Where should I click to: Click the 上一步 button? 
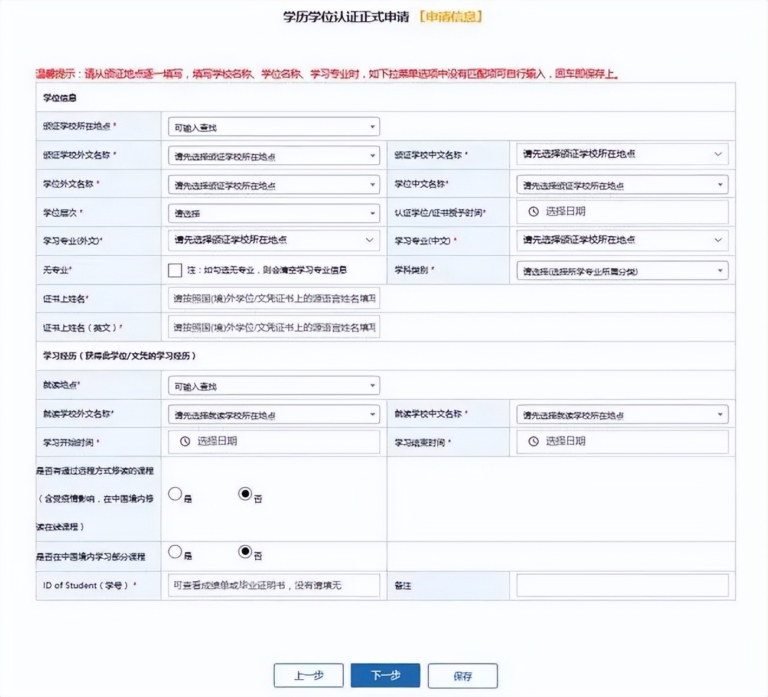308,675
